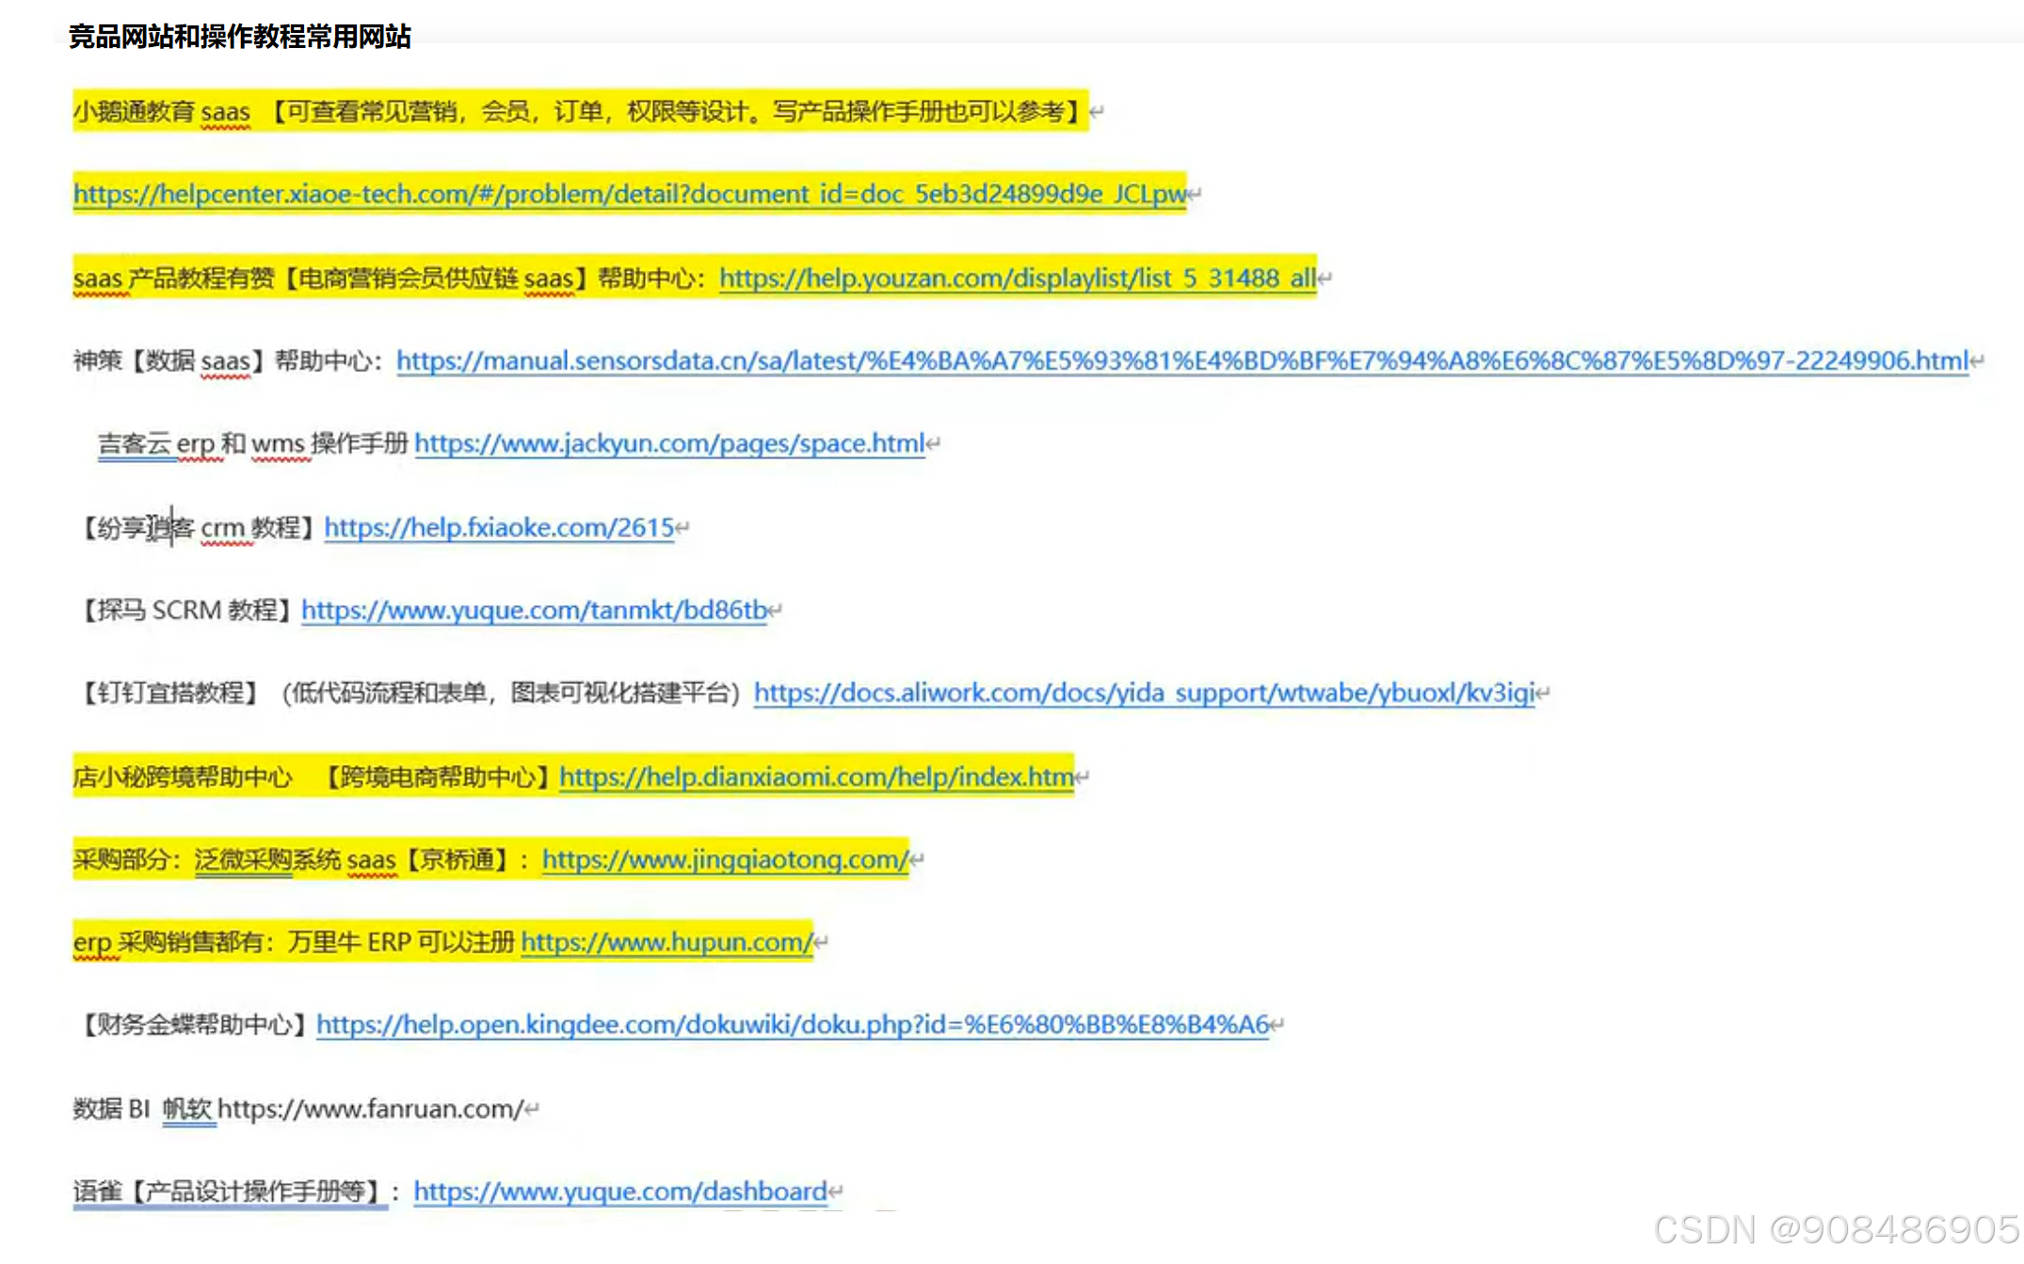Open the help.open.kingdee.com dokuwiki link

pyautogui.click(x=793, y=1024)
